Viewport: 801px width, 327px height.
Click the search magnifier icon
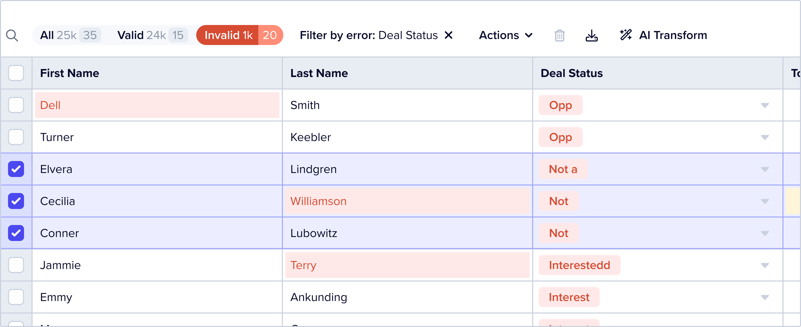click(12, 35)
